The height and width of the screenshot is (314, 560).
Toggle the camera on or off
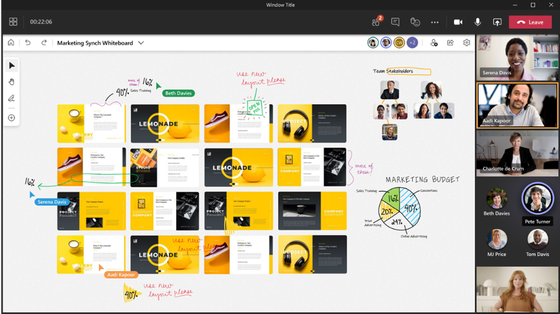(x=458, y=22)
